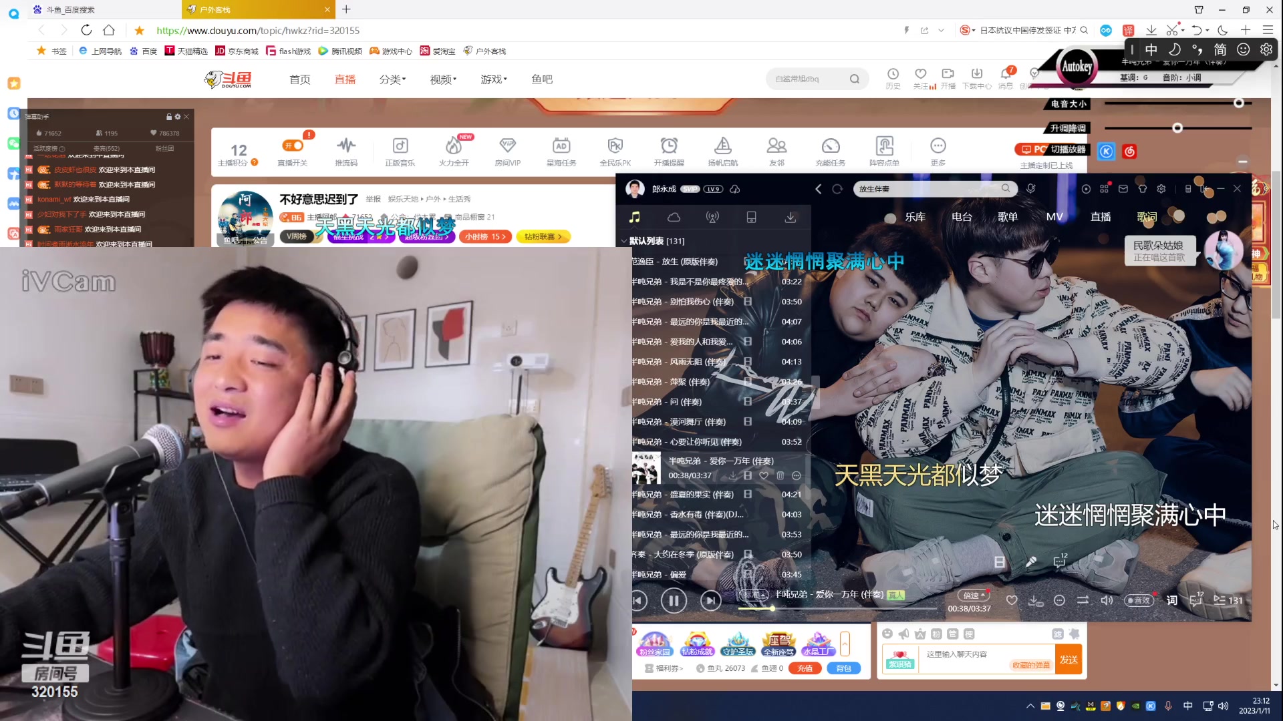Click the 充值 recharge button

tap(805, 668)
